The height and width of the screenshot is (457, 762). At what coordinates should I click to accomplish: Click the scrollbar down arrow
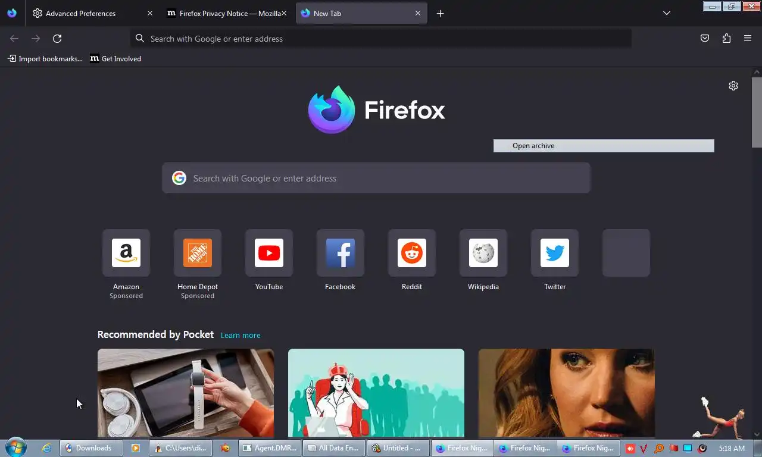click(x=757, y=434)
